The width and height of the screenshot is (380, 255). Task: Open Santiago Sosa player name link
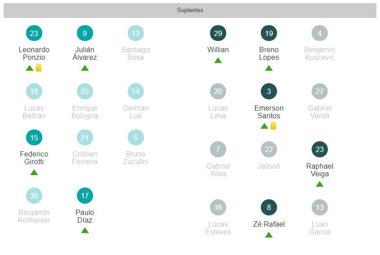(x=136, y=54)
